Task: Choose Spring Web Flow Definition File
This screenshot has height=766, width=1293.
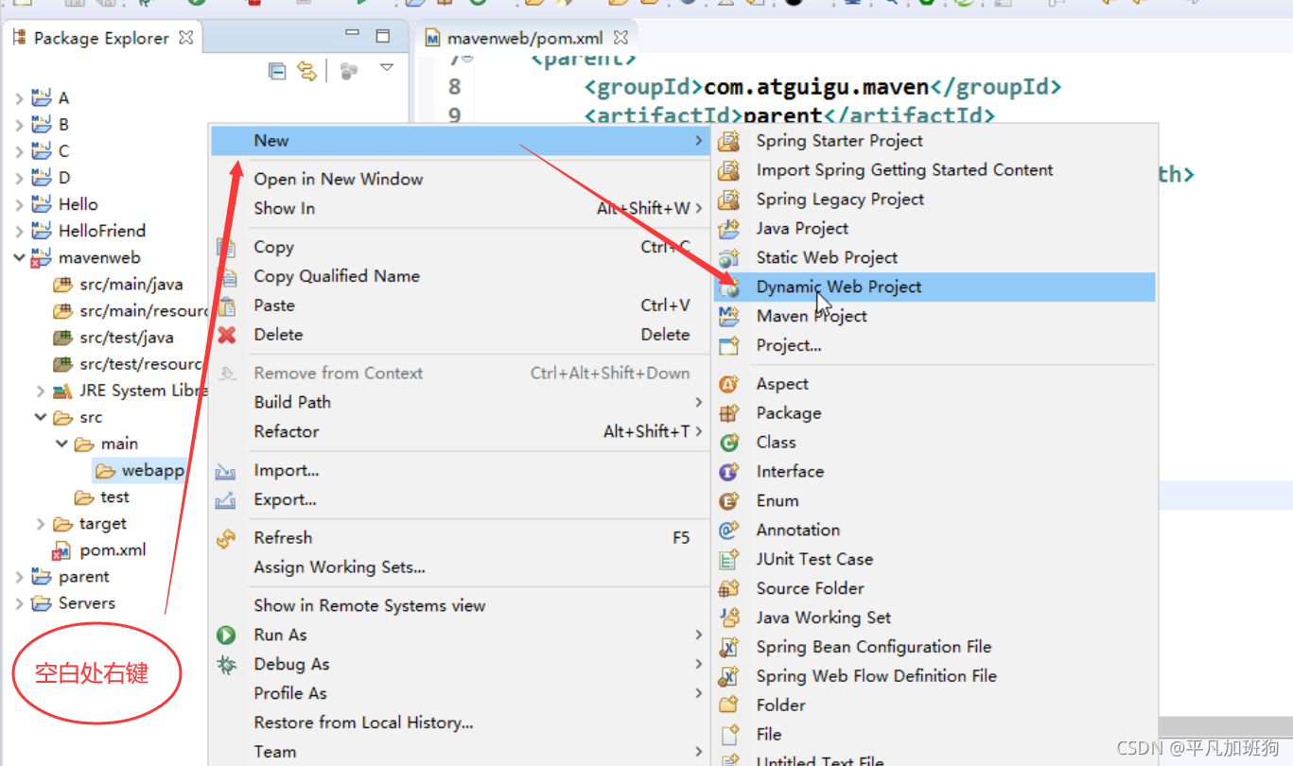Action: click(x=935, y=676)
